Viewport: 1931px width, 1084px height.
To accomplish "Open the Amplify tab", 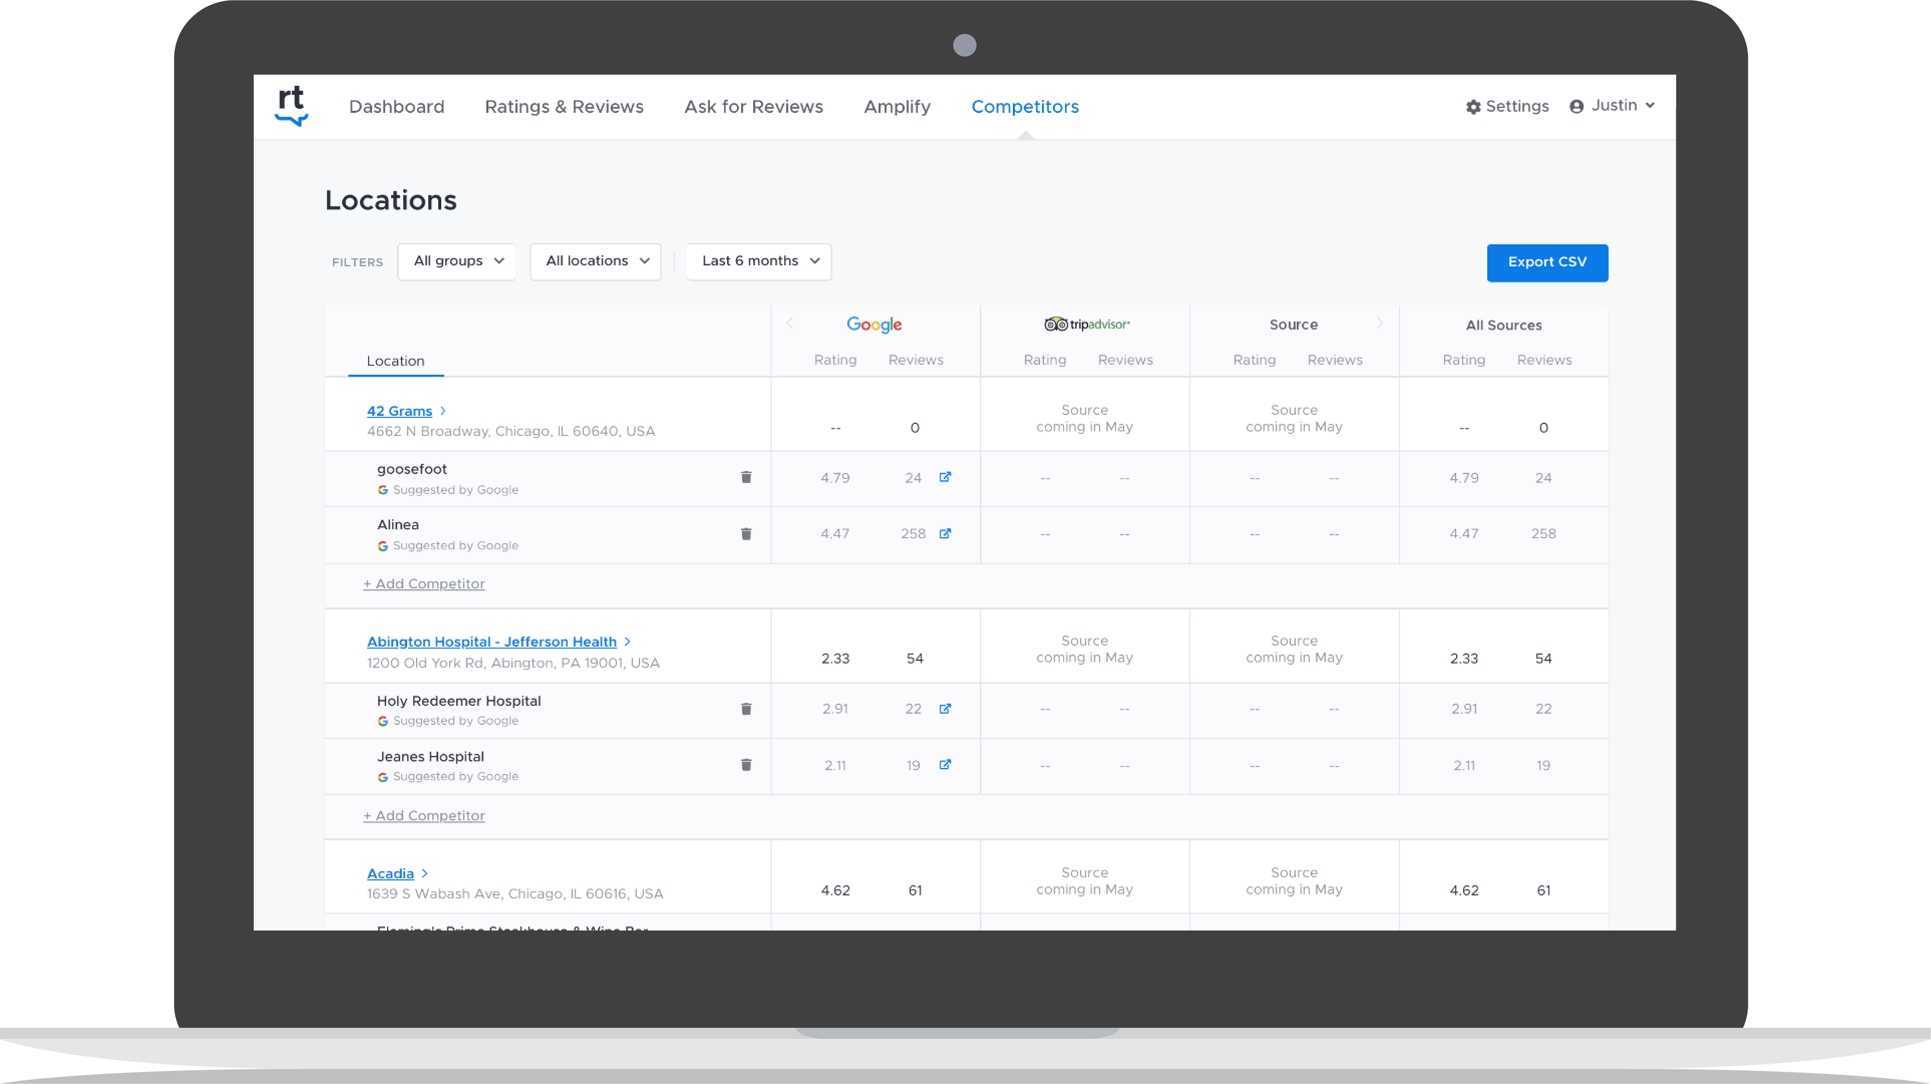I will click(897, 106).
